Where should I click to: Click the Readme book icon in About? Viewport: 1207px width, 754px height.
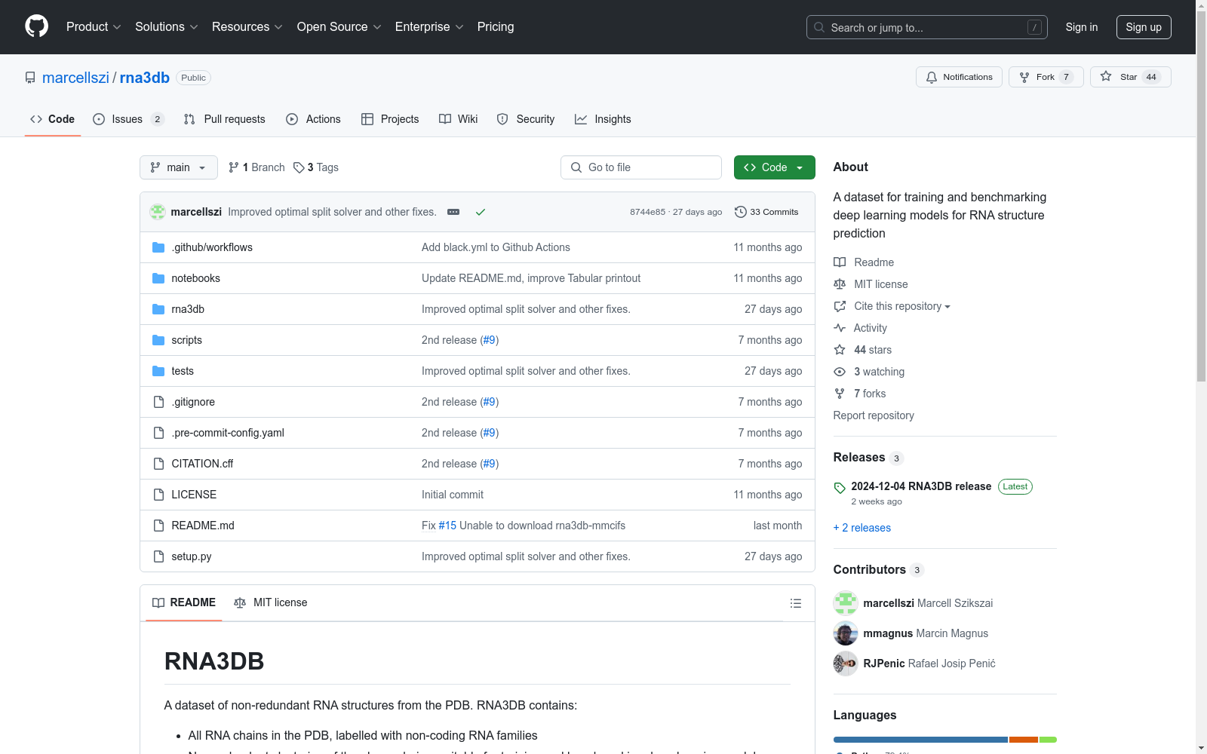pos(840,262)
